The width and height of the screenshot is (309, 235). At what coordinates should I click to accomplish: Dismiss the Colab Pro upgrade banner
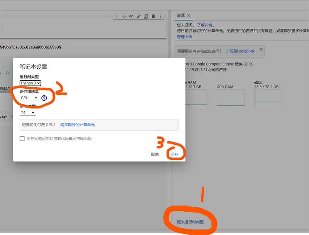(261, 49)
